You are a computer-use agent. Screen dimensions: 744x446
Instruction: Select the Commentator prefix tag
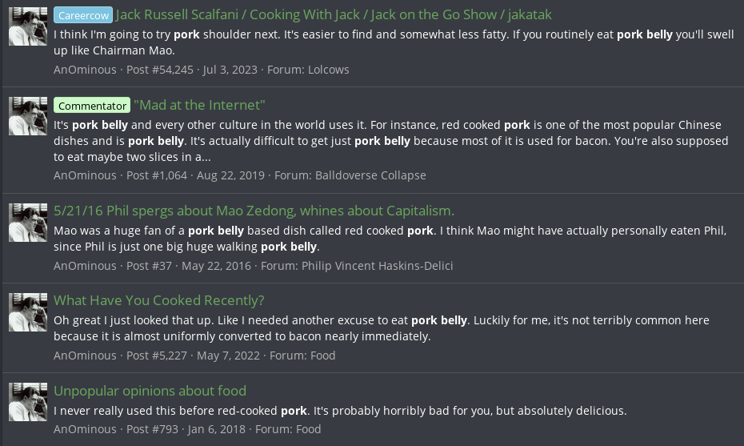point(93,106)
